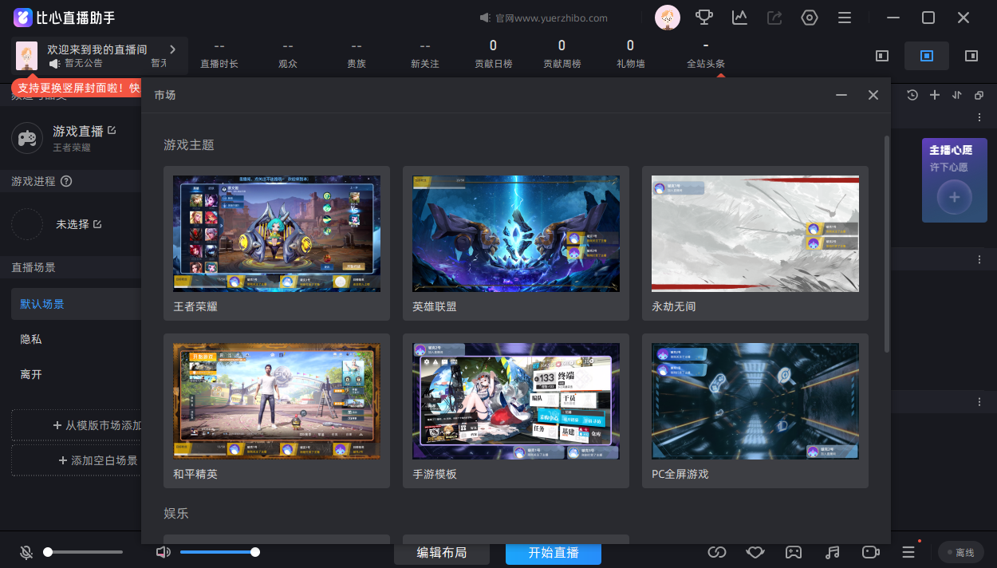Click the link chain icon in bottom bar

pos(717,552)
